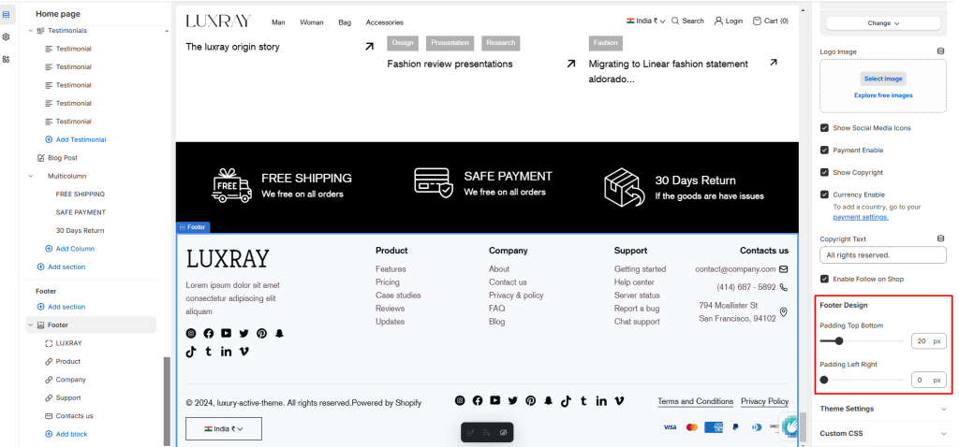Open the Man menu in store navigation
The image size is (959, 447).
[278, 22]
